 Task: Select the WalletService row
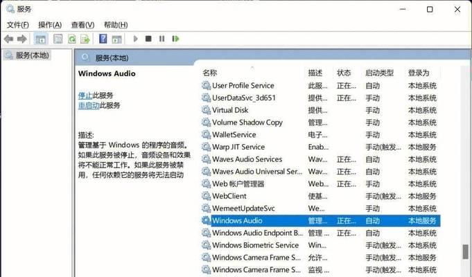coord(321,135)
